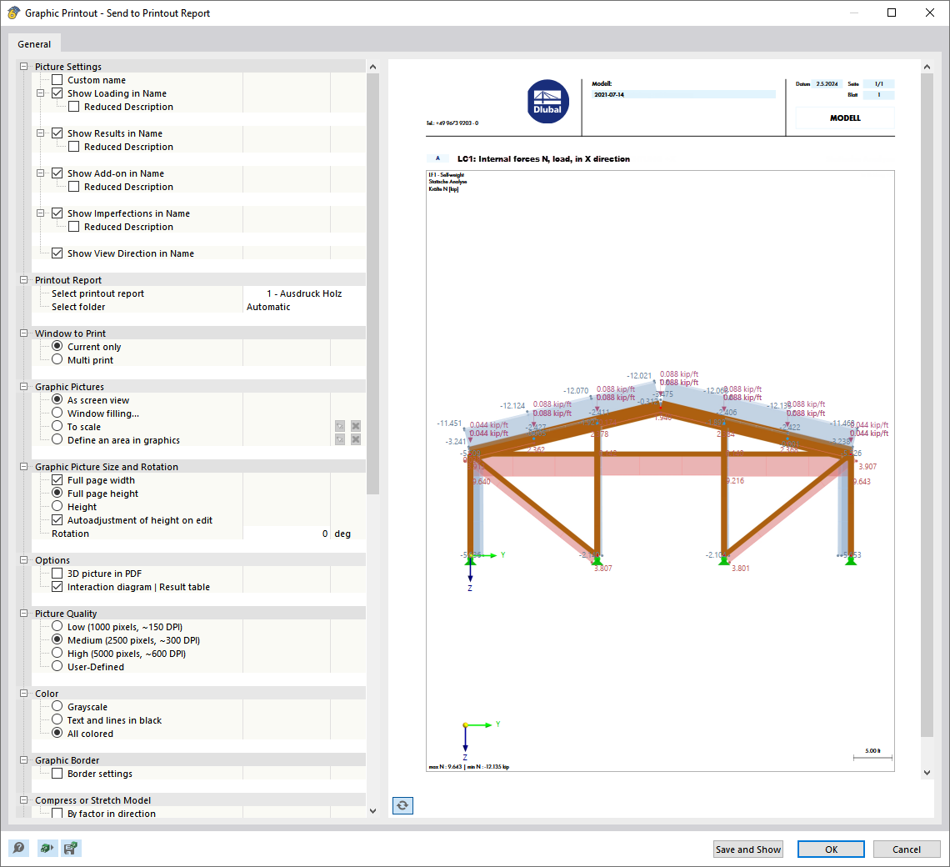Viewport: 950px width, 867px height.
Task: Click the refresh preview icon below the report preview
Action: point(402,805)
